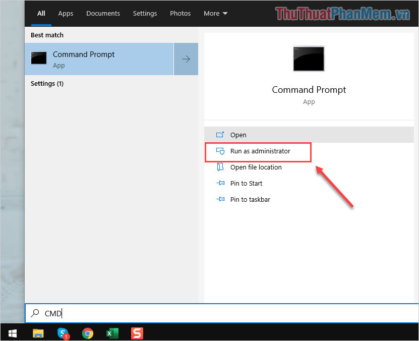Select the Settings filter tab
The image size is (419, 341).
pyautogui.click(x=145, y=13)
